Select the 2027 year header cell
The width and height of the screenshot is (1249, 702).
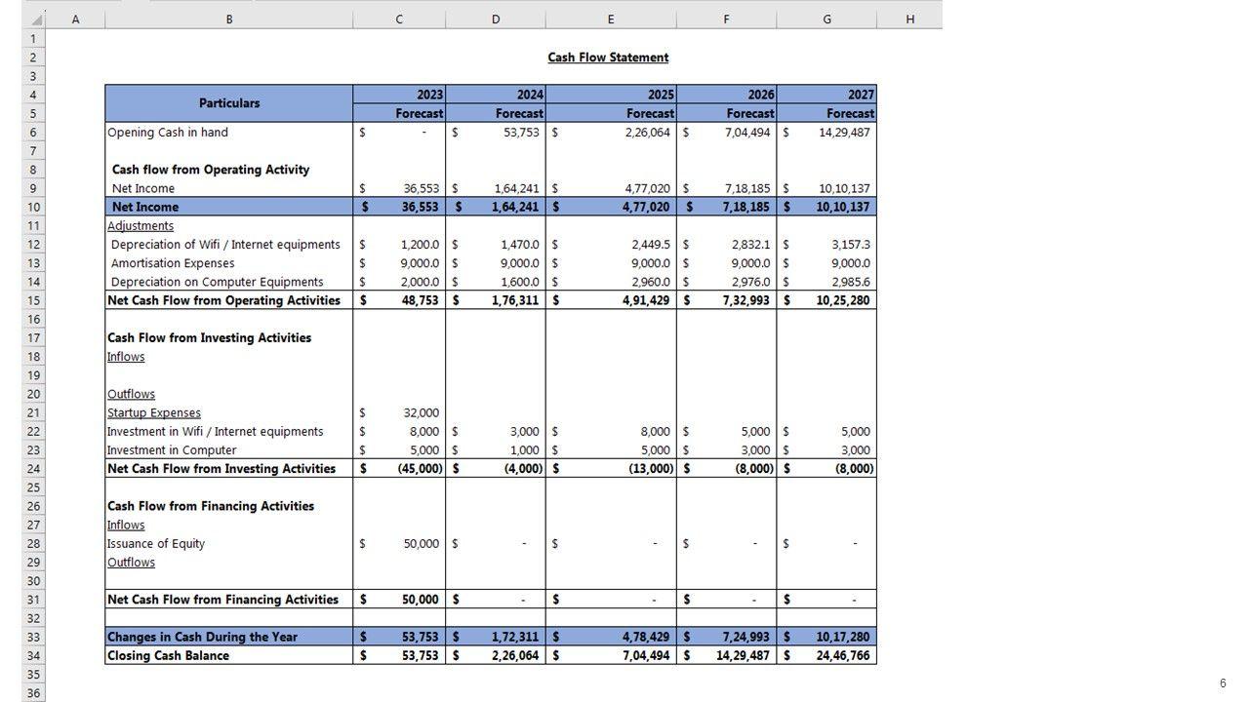click(826, 95)
